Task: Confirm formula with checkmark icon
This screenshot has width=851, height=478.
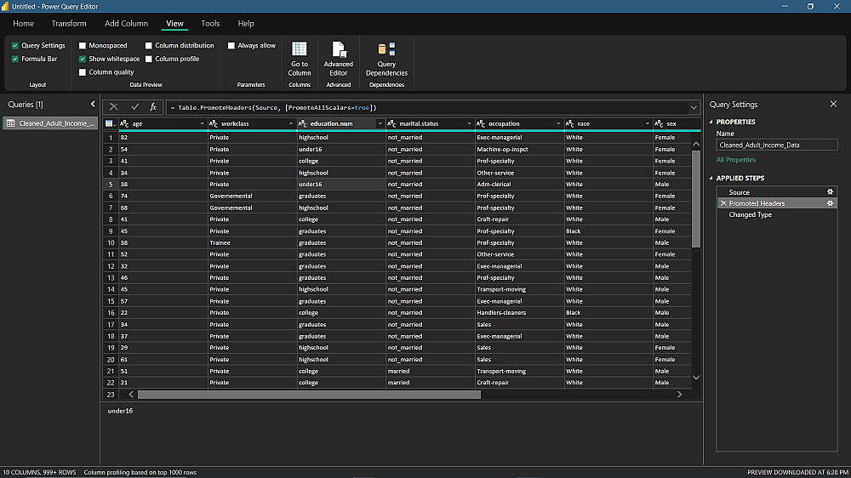Action: tap(134, 107)
